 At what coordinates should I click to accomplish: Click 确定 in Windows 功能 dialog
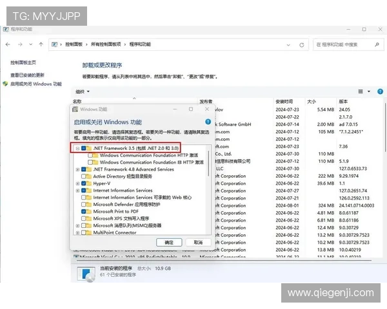point(169,243)
